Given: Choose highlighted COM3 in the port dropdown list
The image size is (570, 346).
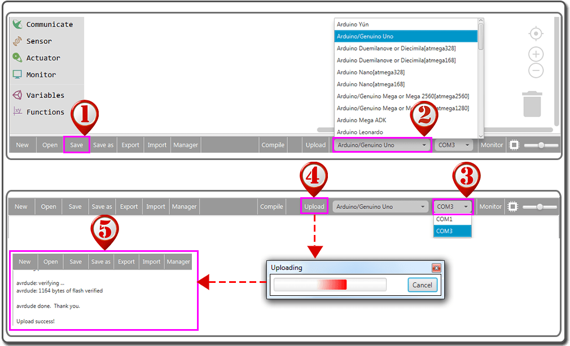Looking at the screenshot, I should 452,231.
